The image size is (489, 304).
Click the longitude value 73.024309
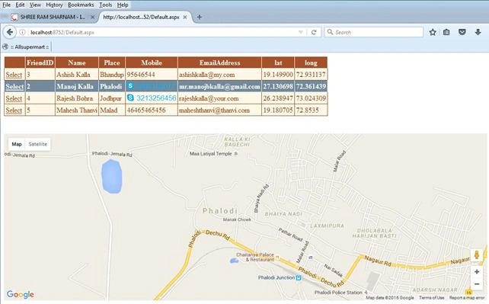pyautogui.click(x=311, y=98)
